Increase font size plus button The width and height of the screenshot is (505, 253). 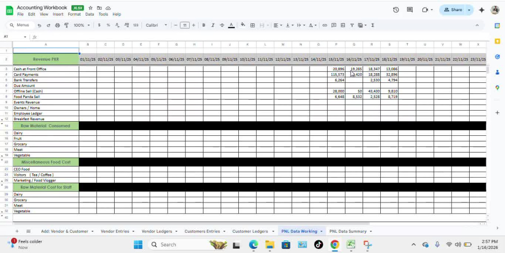click(193, 25)
